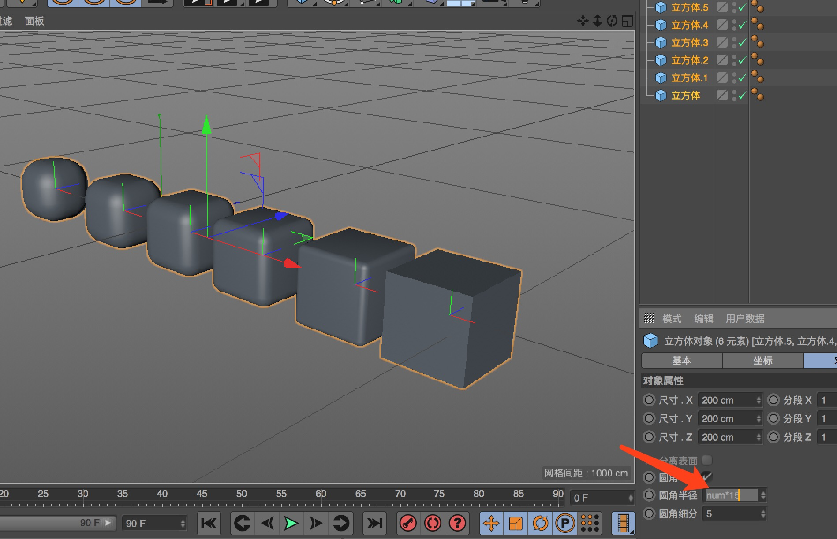Image resolution: width=837 pixels, height=539 pixels.
Task: Open the 面板 viewport menu
Action: [34, 21]
